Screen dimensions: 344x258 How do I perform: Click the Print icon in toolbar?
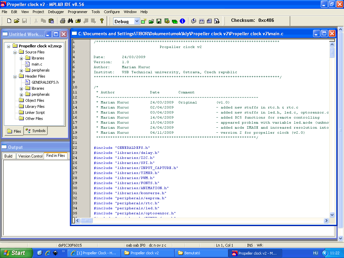pos(62,21)
